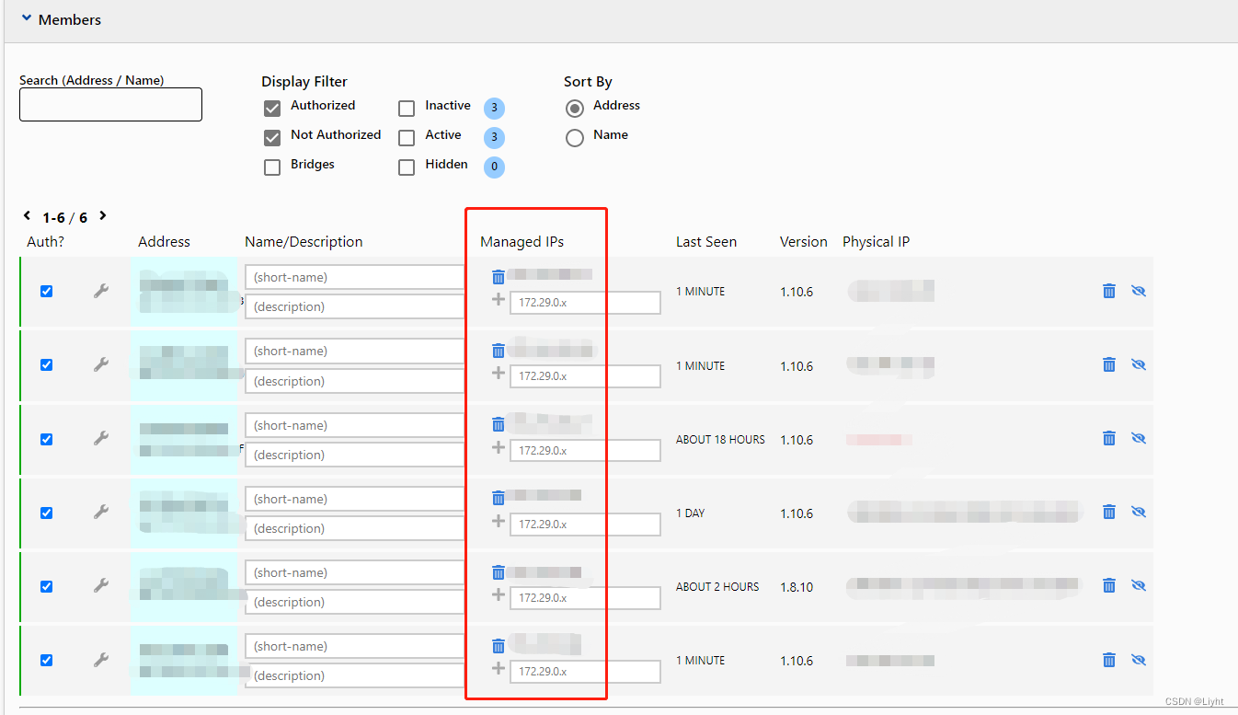This screenshot has width=1238, height=715.
Task: Click 172.29.0.x IP field, ABOUT 18 HOURS row
Action: pos(585,450)
